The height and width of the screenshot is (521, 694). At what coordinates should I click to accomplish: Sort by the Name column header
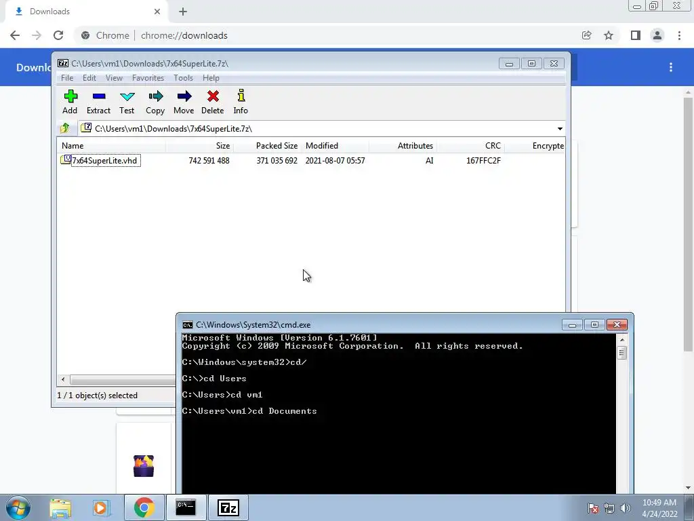click(x=111, y=146)
